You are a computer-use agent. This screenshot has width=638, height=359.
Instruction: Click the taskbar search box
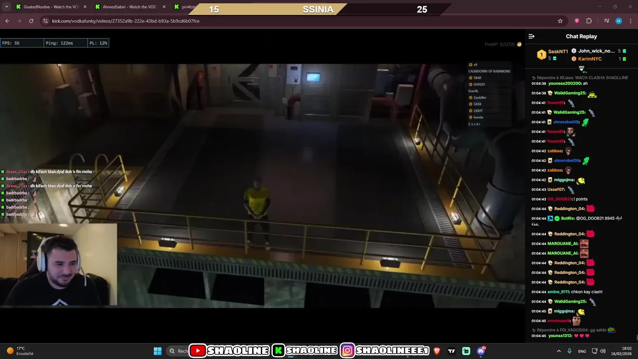pos(178,351)
